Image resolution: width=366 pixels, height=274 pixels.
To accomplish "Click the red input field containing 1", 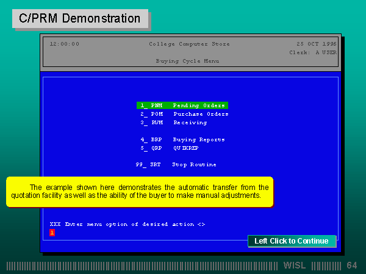I will coord(52,232).
